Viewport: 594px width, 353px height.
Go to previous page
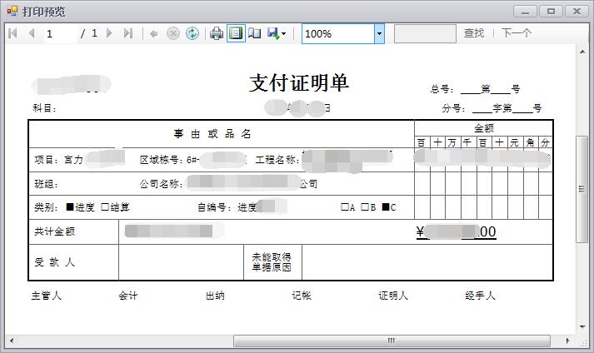[32, 33]
